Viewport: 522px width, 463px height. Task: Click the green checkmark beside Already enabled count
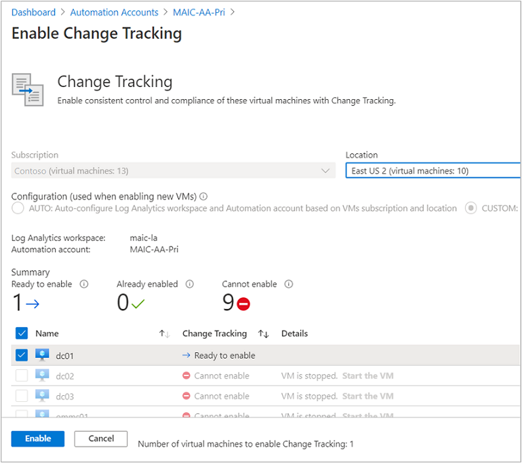coord(138,303)
